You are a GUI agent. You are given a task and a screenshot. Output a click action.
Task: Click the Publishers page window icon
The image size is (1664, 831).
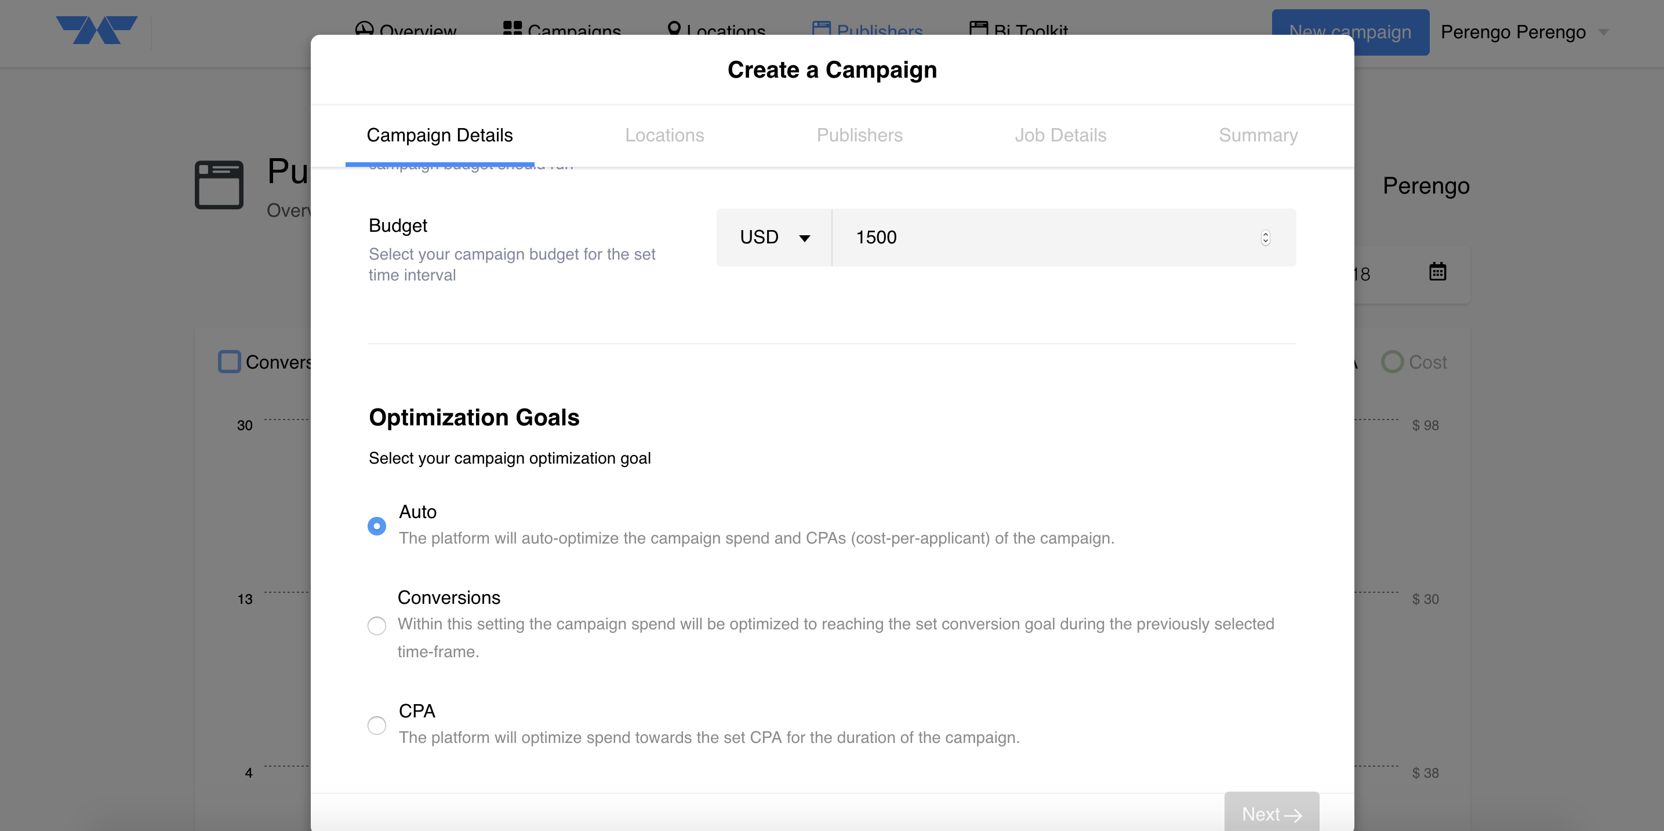point(219,185)
